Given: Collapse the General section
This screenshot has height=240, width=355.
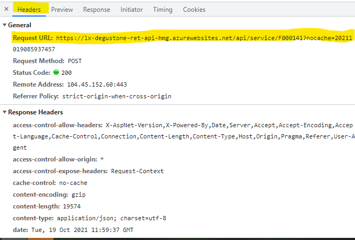Looking at the screenshot, I should (5, 25).
